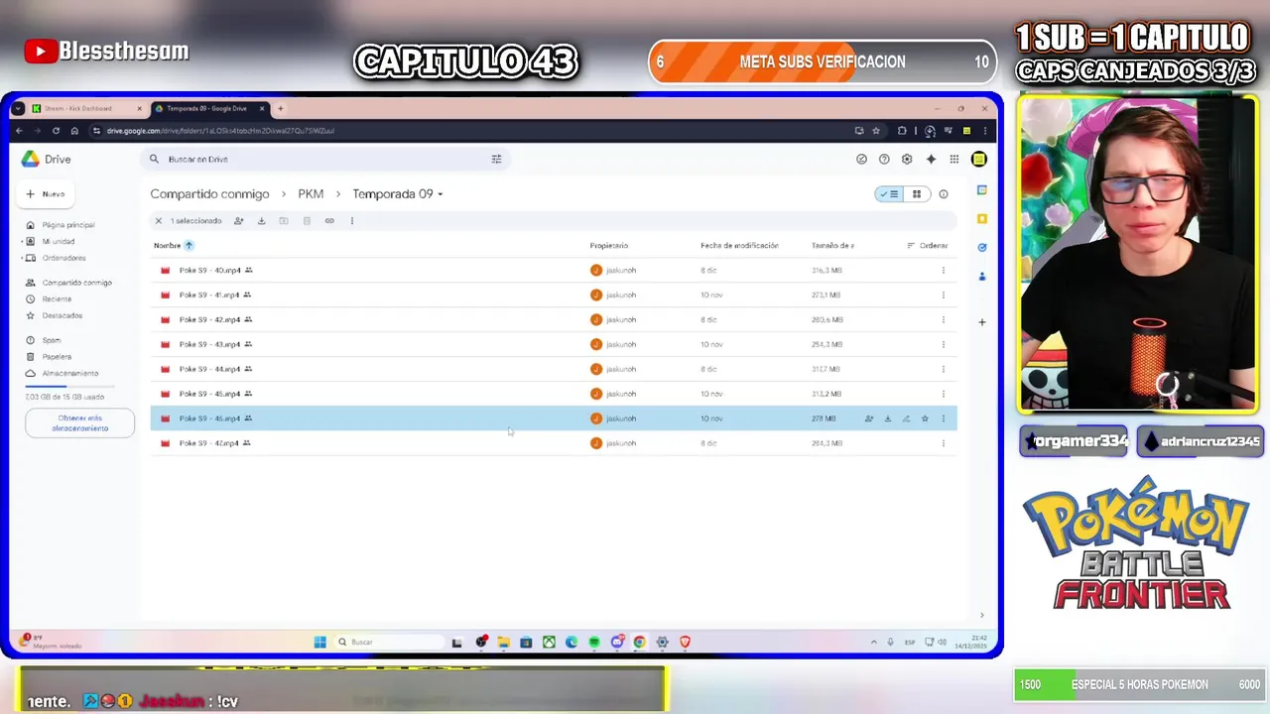Viewport: 1270px width, 714px height.
Task: Switch to grid layout view
Action: pos(917,194)
